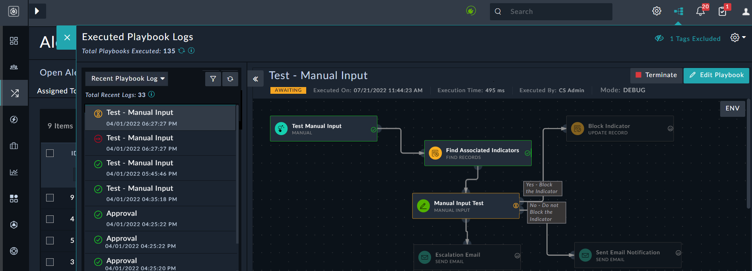Open the pending tasks clipboard icon

722,11
